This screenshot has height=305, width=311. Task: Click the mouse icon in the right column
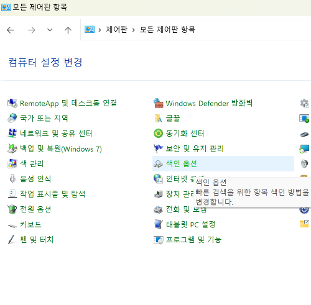tap(304, 134)
